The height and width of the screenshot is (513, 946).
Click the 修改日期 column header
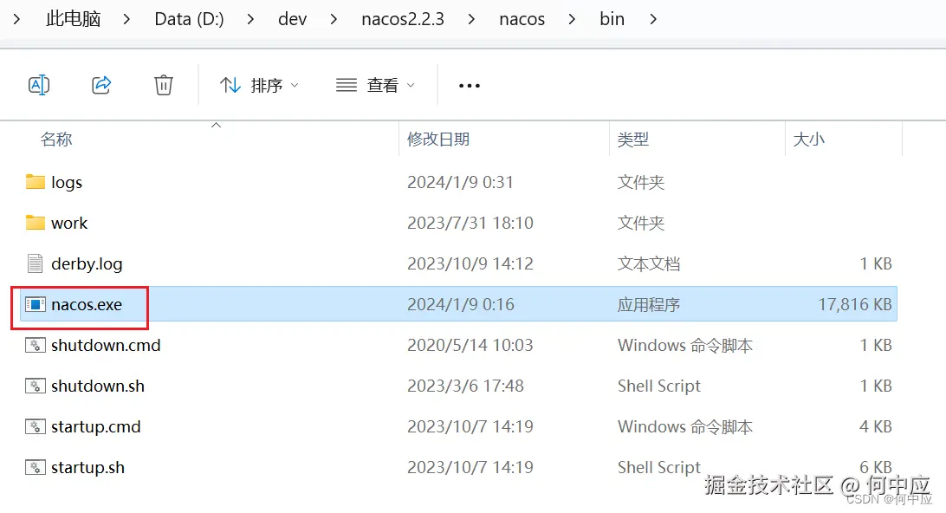(441, 139)
